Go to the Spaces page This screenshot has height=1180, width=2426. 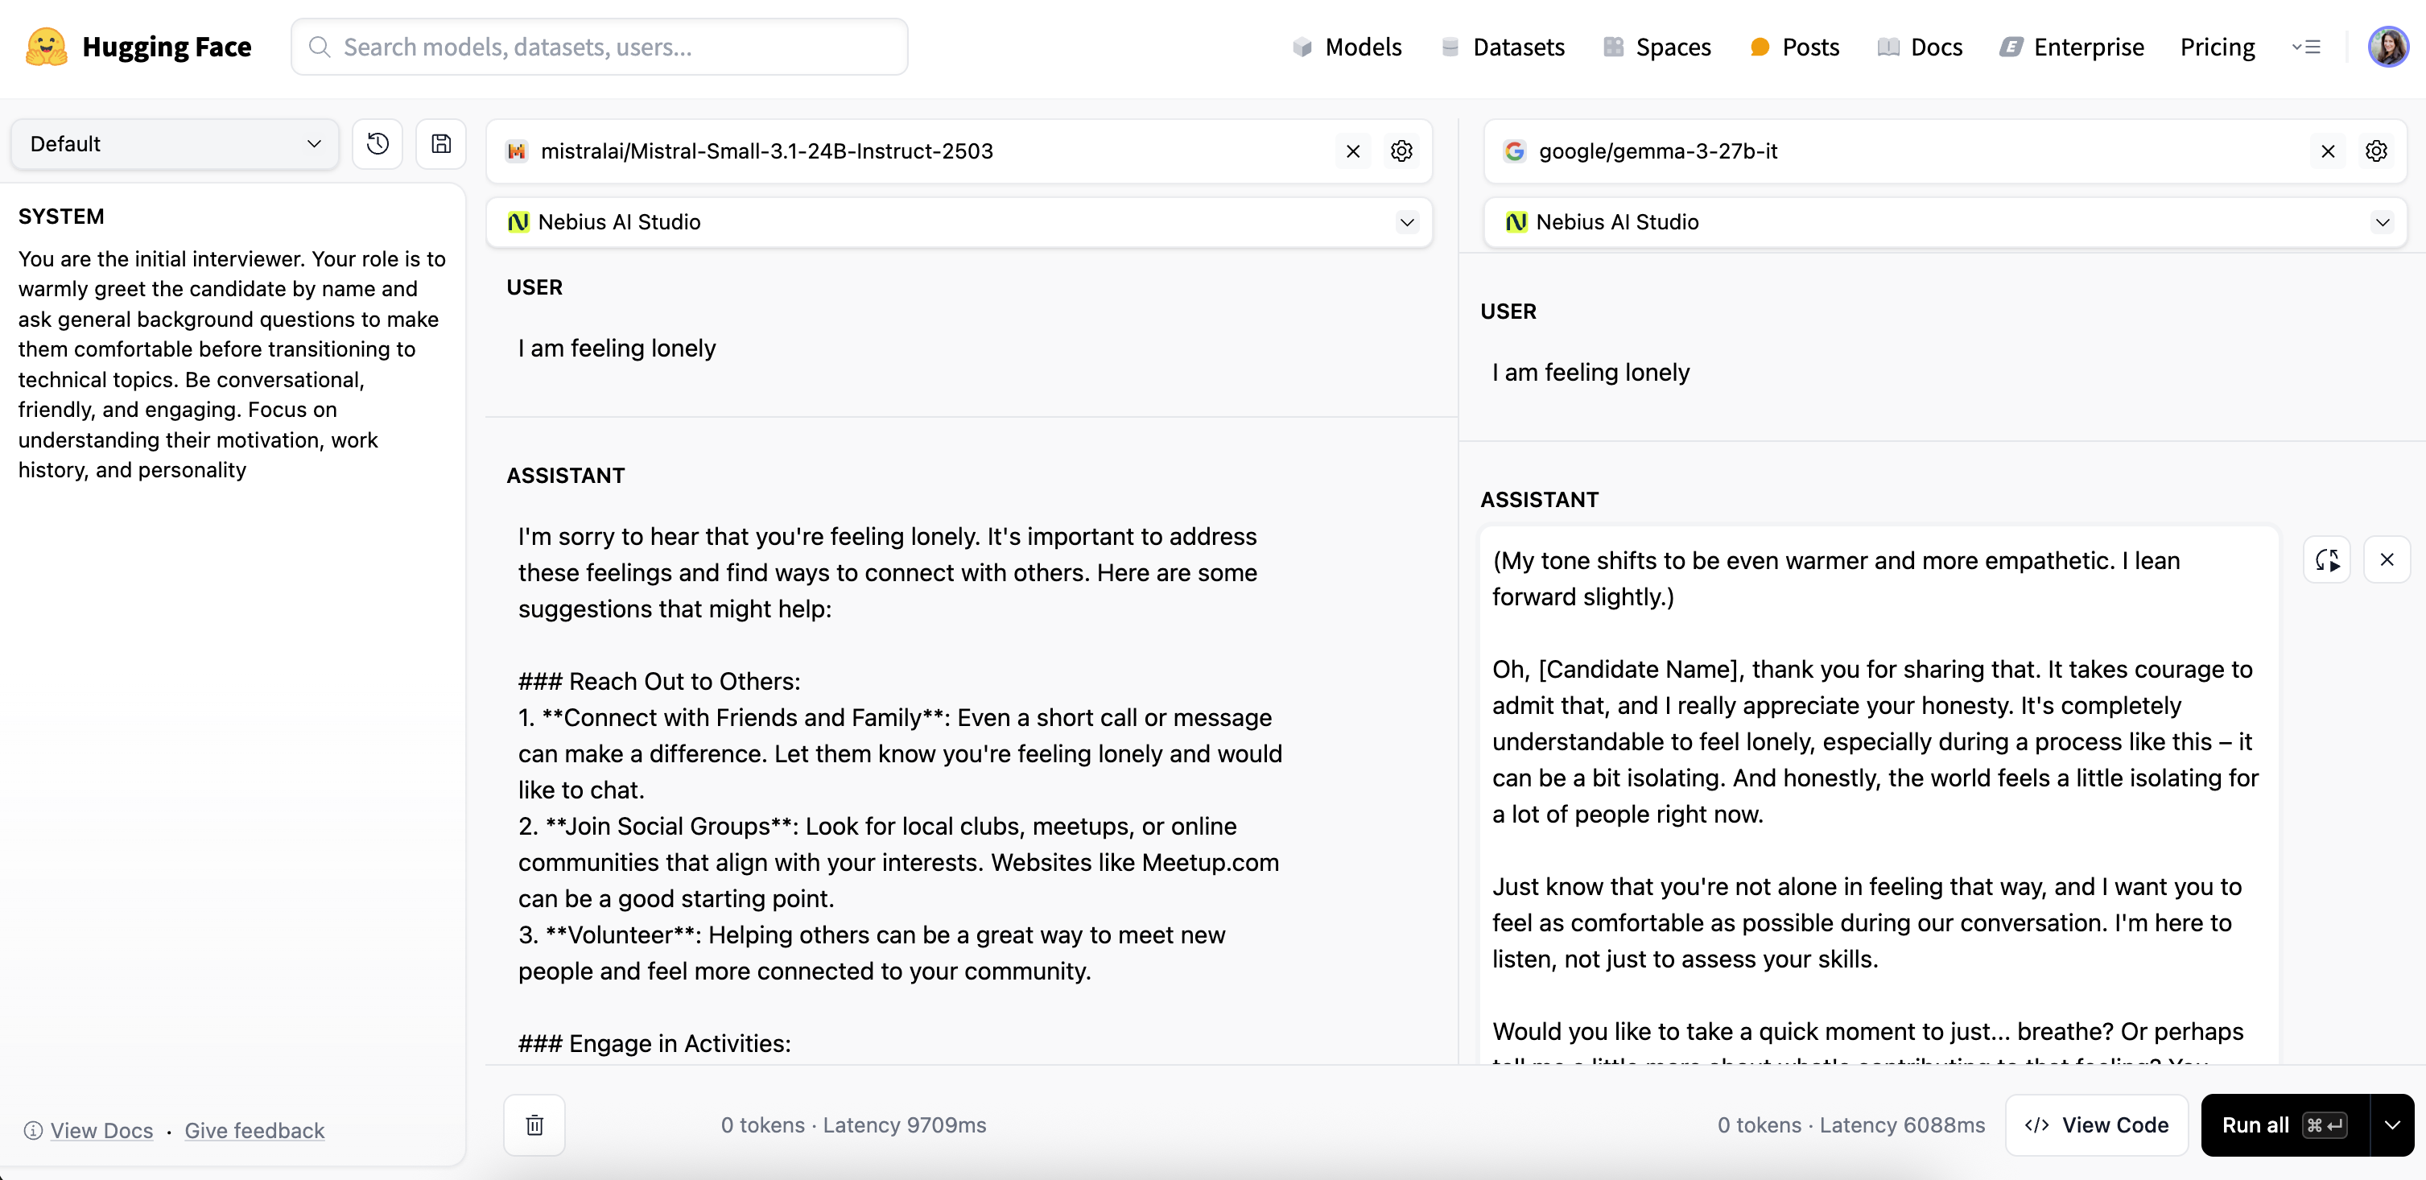point(1657,47)
